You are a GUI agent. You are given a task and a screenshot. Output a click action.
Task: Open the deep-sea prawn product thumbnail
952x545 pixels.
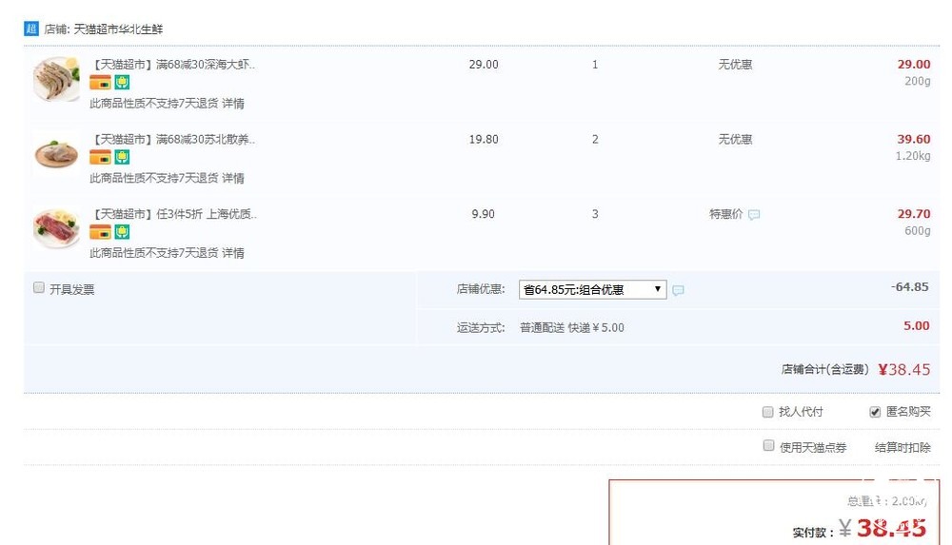click(x=56, y=80)
